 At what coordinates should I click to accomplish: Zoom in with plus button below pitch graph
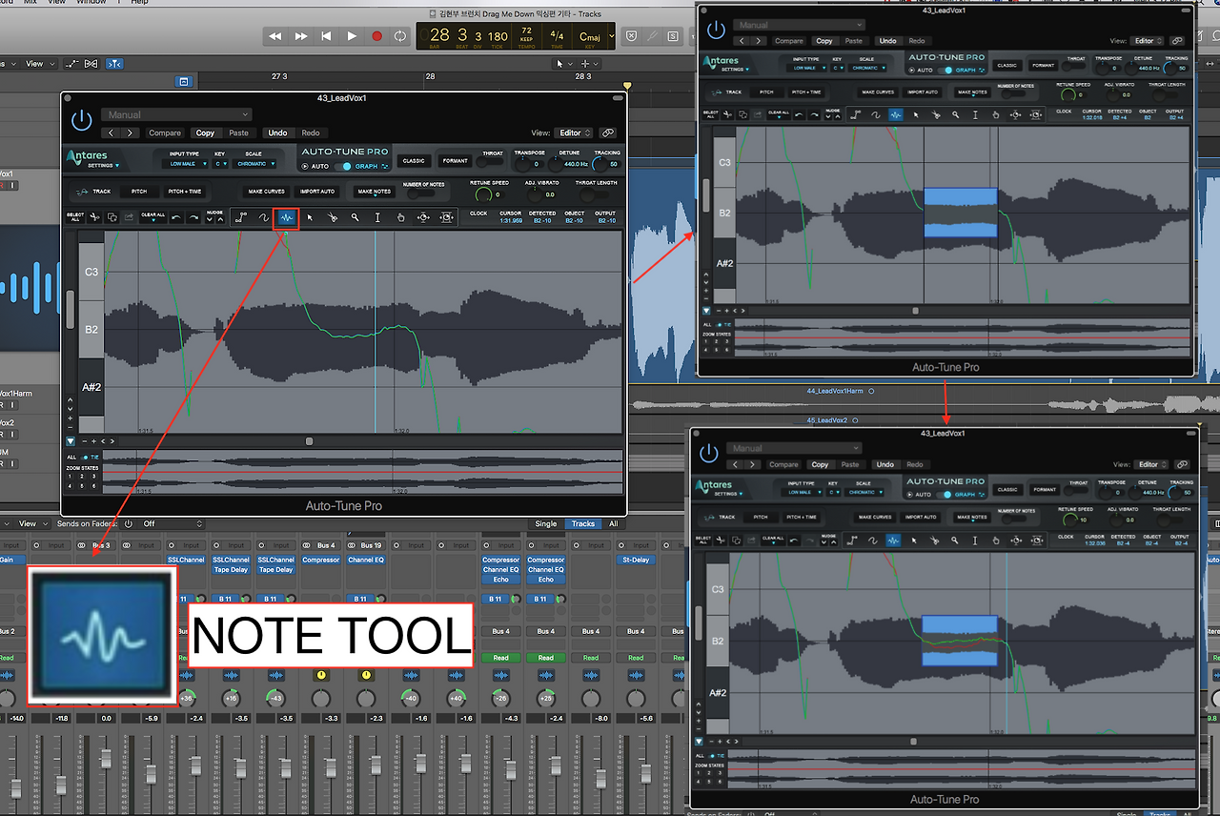pyautogui.click(x=92, y=441)
